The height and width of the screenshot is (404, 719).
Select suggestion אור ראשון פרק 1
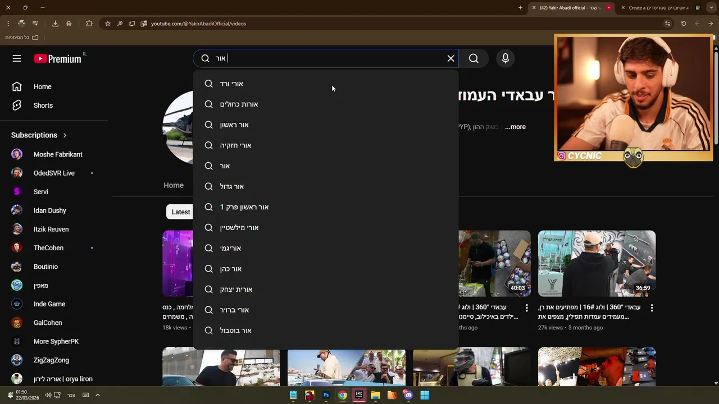pyautogui.click(x=326, y=207)
